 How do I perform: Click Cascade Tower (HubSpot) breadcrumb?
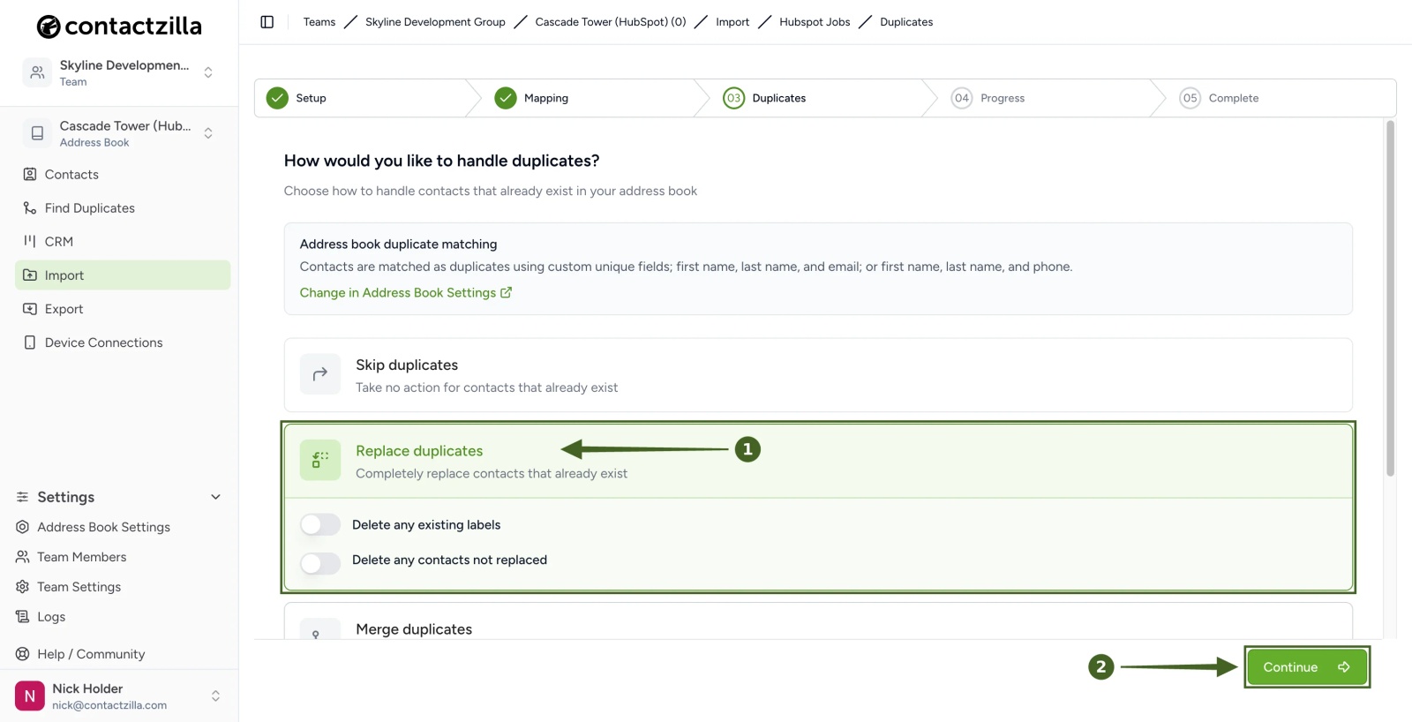(x=611, y=22)
